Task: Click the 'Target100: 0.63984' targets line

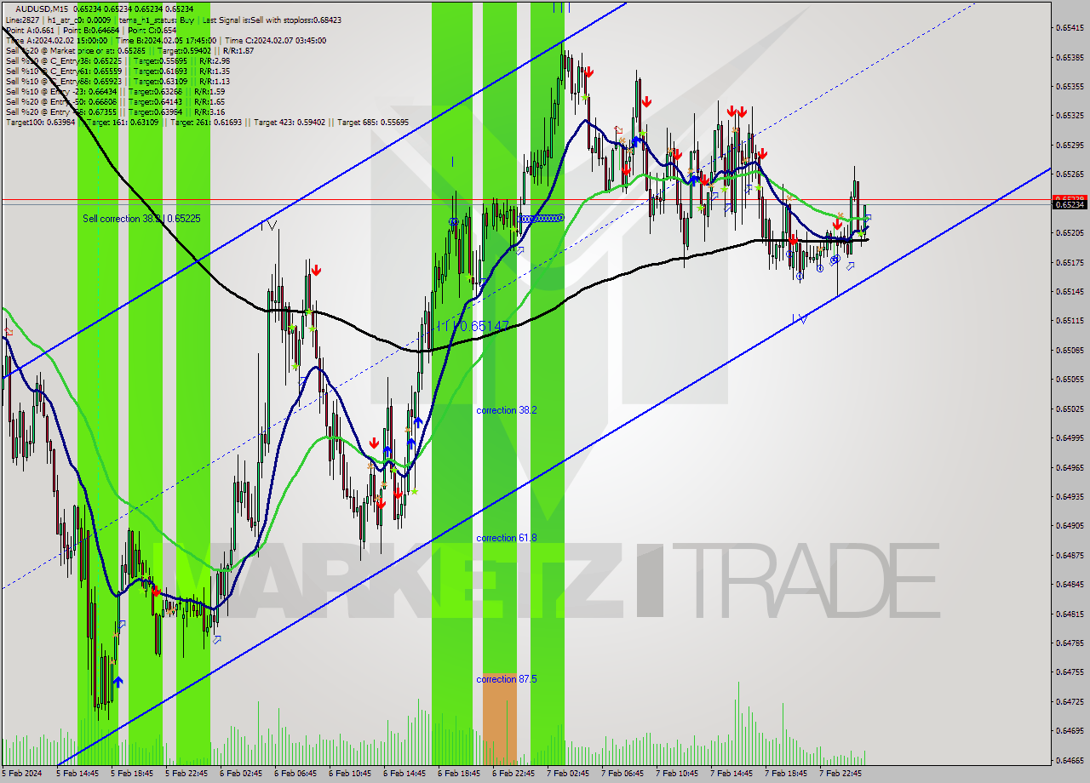Action: (x=207, y=122)
